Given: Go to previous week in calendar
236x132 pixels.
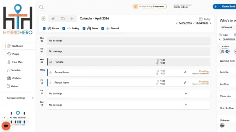Looking at the screenshot, I should [x=177, y=23].
